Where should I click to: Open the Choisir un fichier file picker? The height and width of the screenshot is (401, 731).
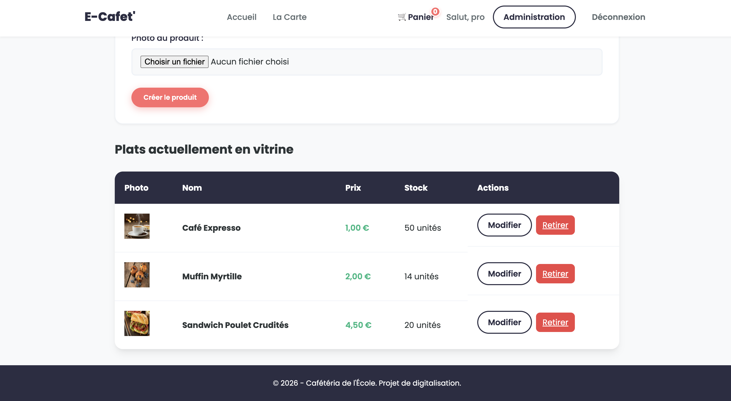[x=175, y=61]
